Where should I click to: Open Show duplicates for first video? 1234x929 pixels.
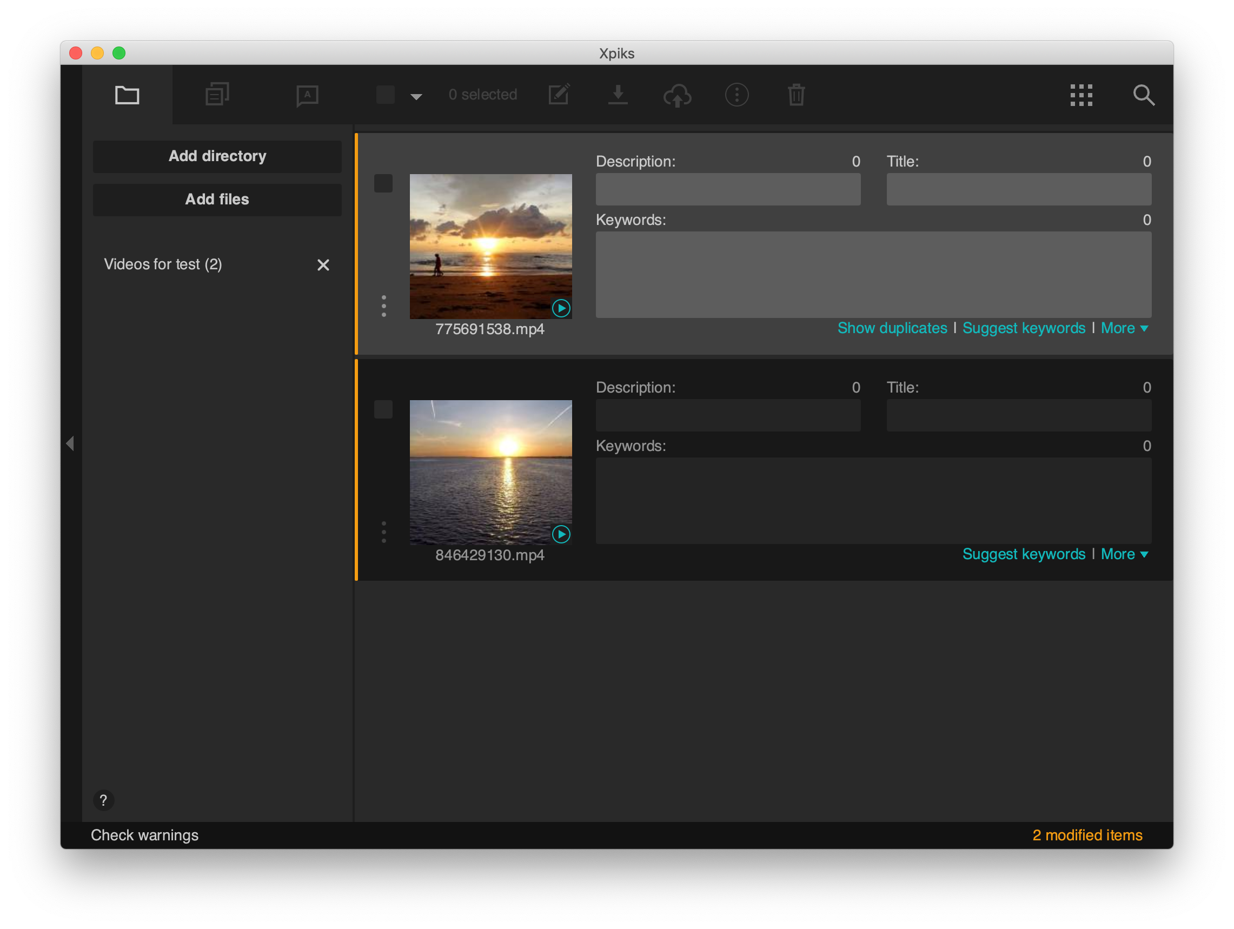coord(892,328)
